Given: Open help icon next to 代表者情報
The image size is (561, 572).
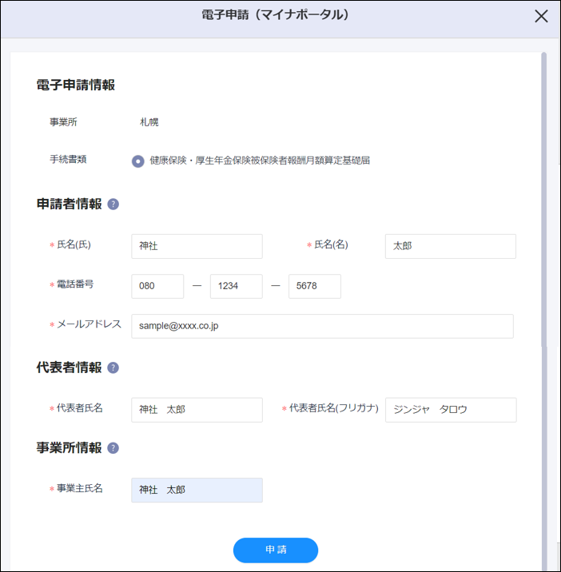Looking at the screenshot, I should tap(113, 367).
